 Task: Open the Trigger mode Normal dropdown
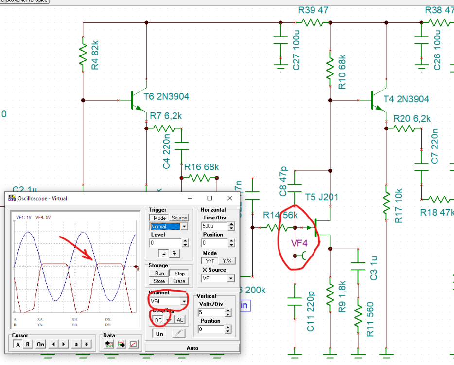(184, 226)
